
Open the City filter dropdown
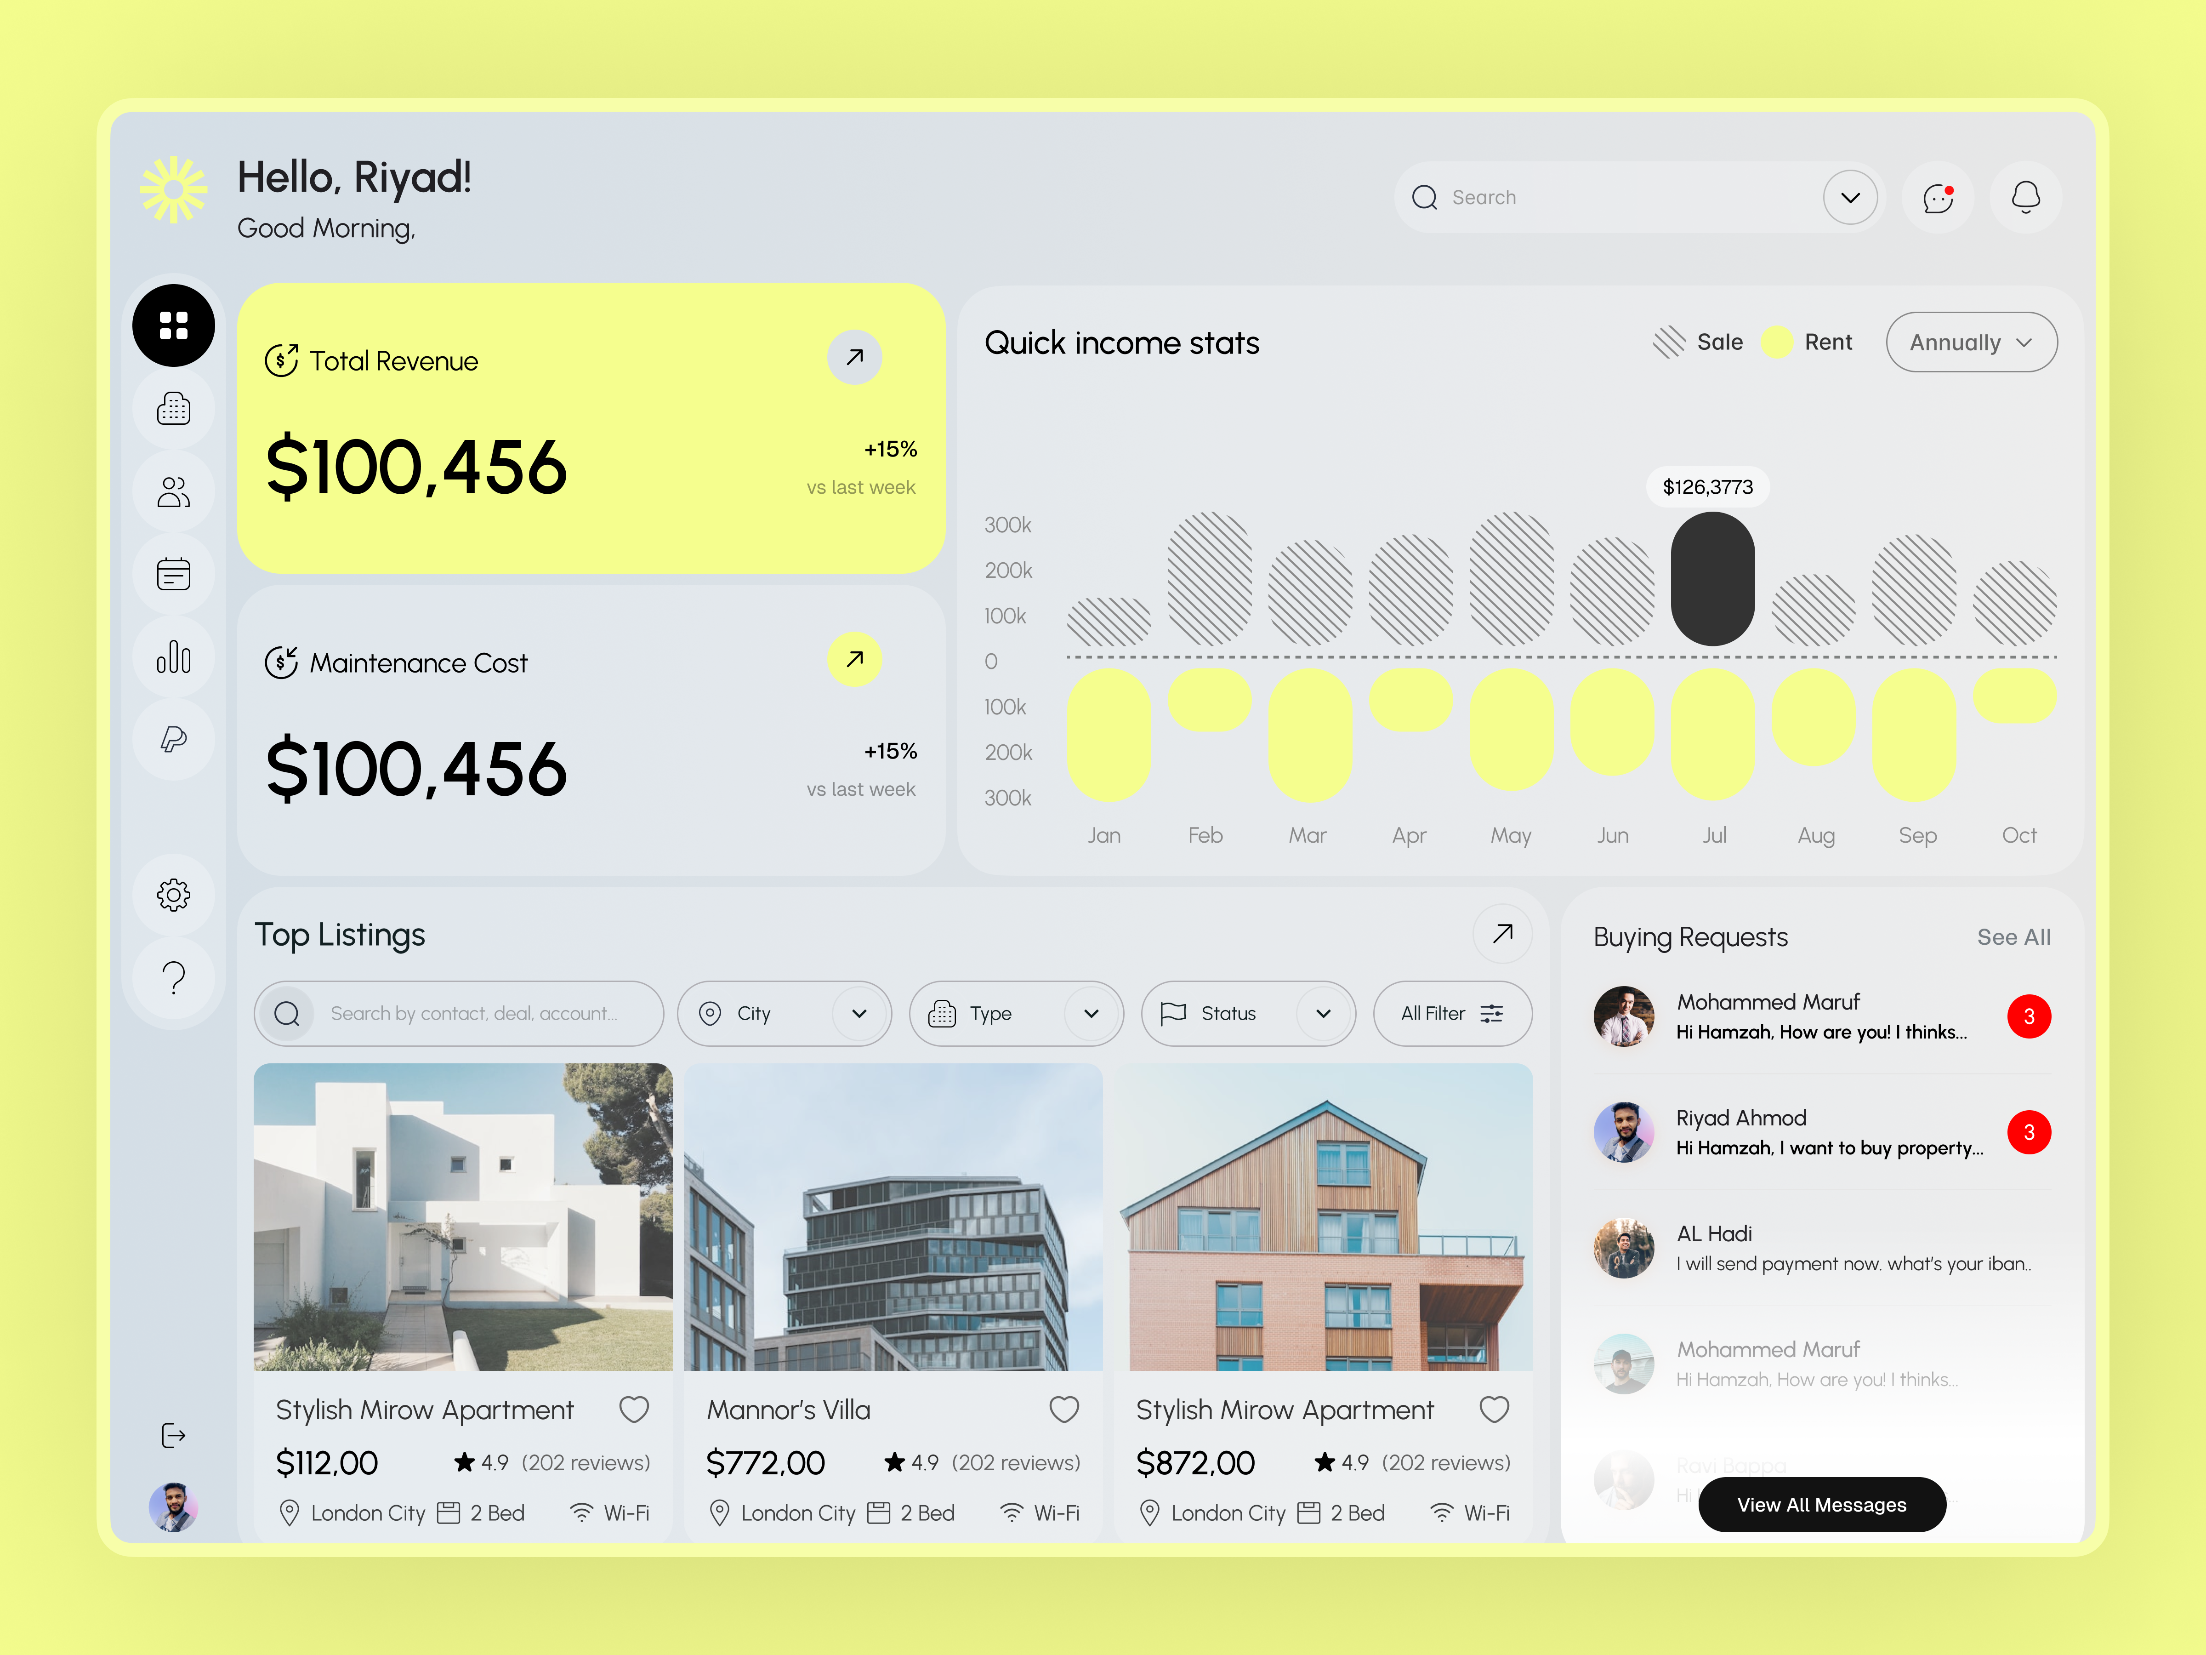[x=784, y=1014]
